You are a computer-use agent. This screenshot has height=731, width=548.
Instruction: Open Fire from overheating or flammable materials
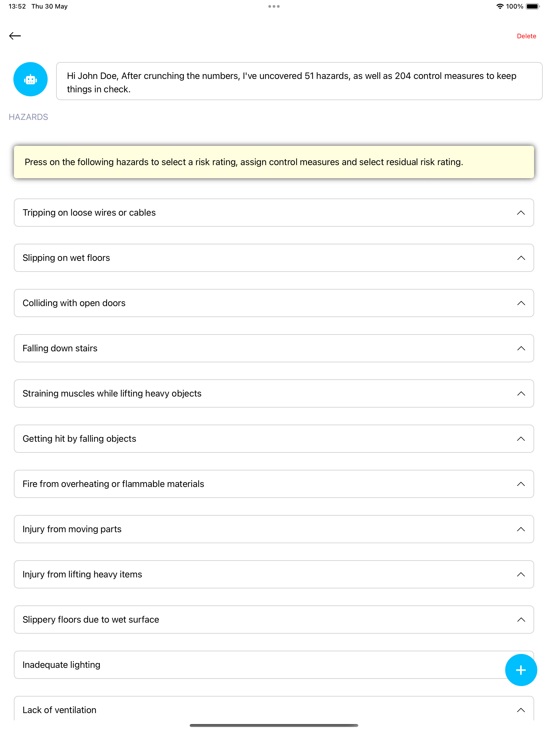(x=274, y=484)
